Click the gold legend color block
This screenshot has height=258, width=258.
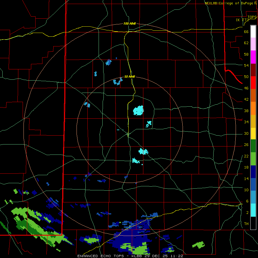253,121
